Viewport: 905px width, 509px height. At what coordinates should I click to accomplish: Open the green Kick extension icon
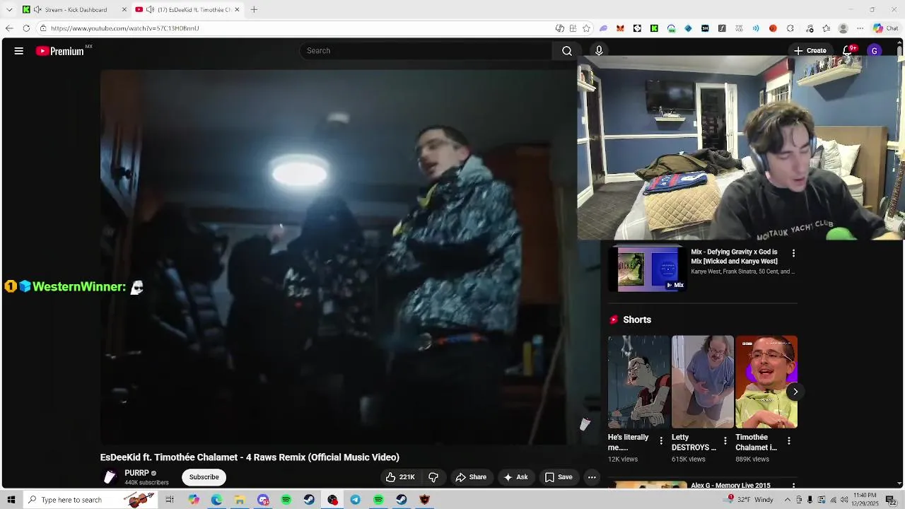654,28
